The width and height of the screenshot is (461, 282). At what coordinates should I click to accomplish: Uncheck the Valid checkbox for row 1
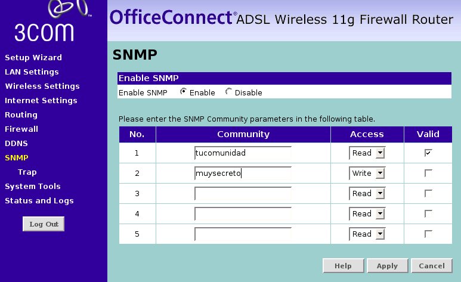[428, 153]
